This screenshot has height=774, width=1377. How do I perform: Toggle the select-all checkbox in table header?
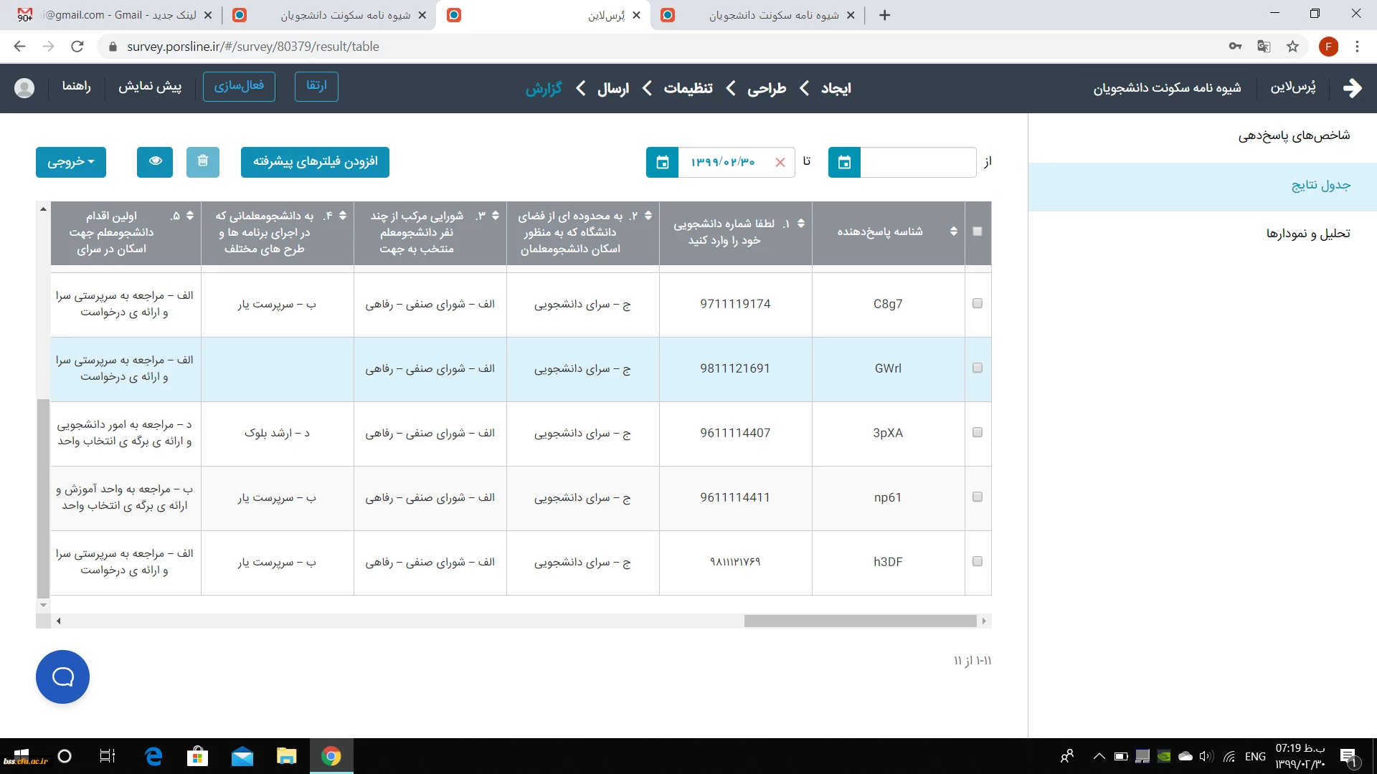point(977,231)
